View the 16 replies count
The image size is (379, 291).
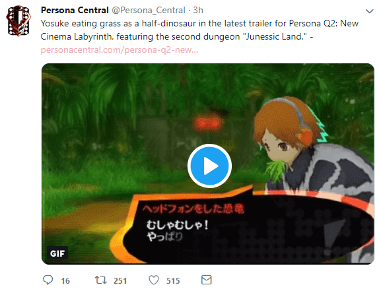65,281
